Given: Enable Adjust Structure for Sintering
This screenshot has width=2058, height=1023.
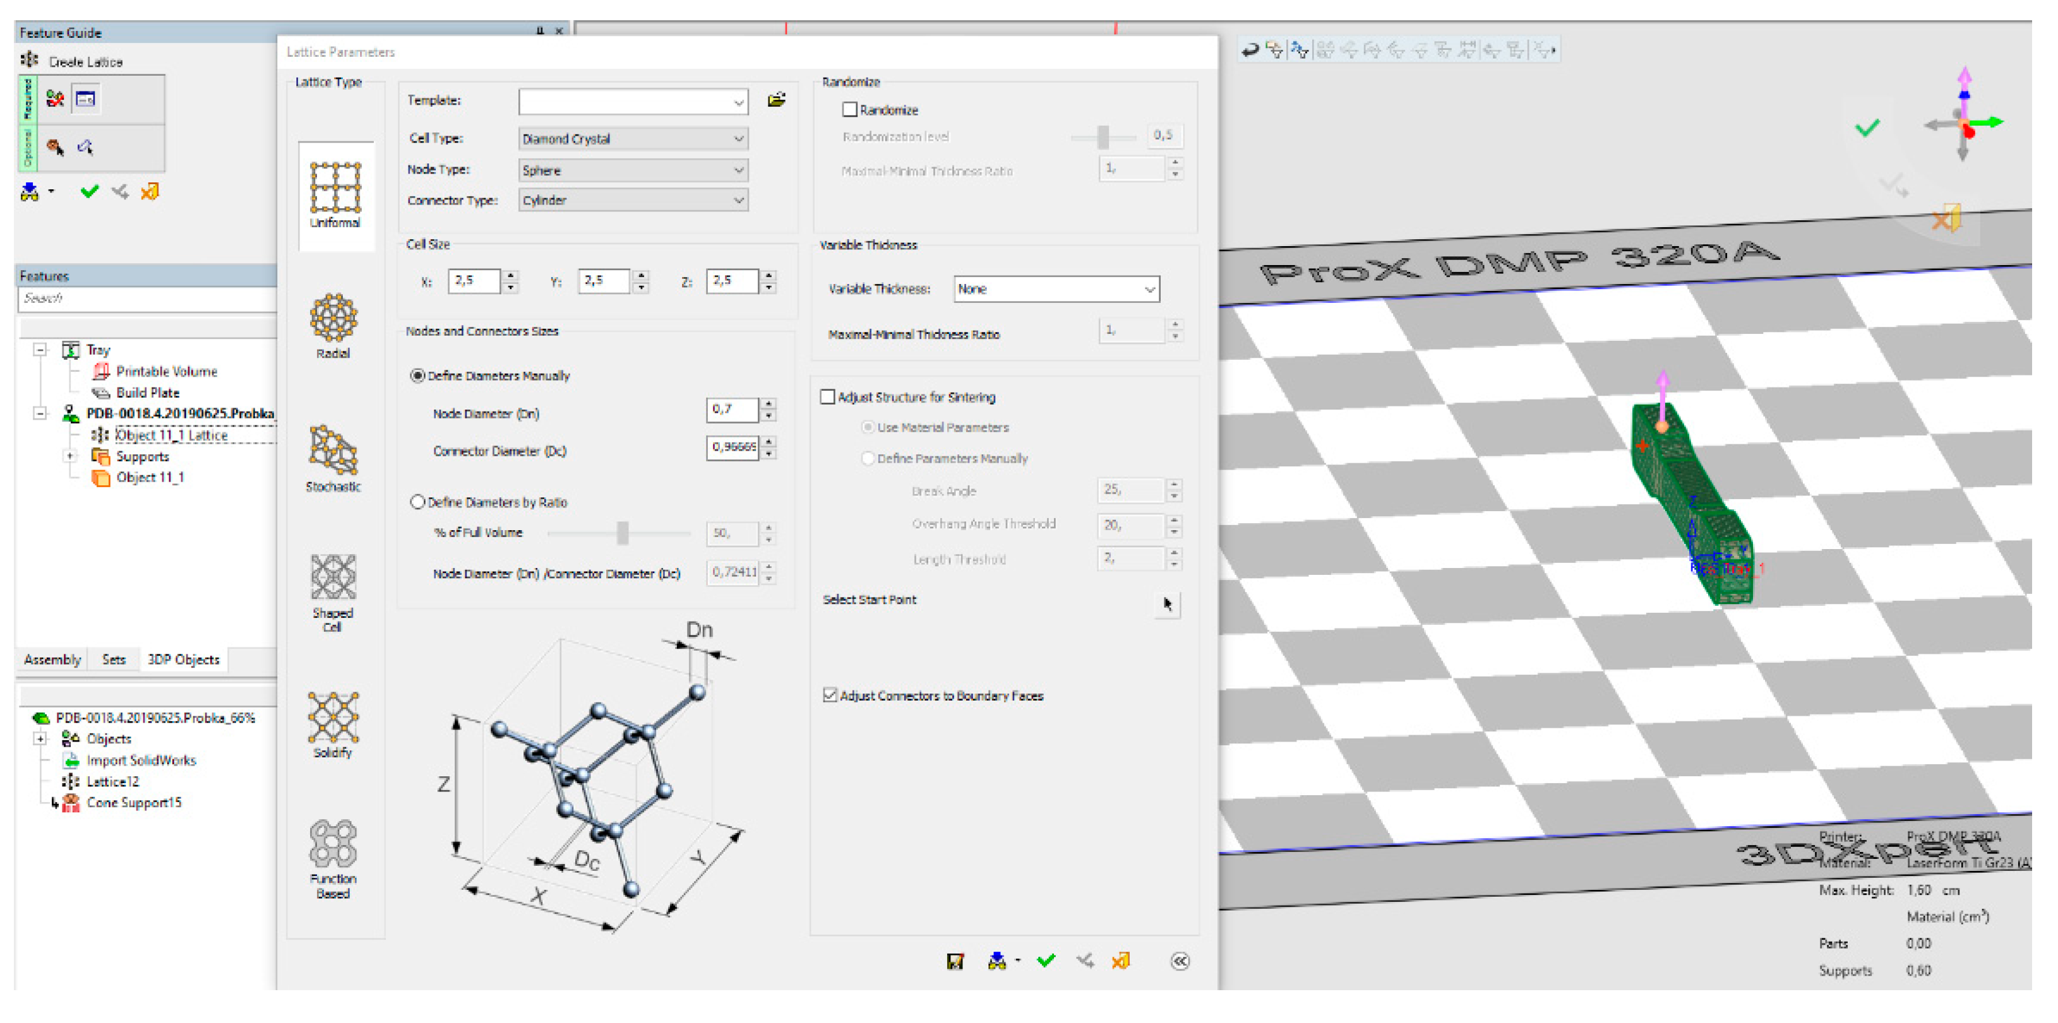Looking at the screenshot, I should point(828,397).
